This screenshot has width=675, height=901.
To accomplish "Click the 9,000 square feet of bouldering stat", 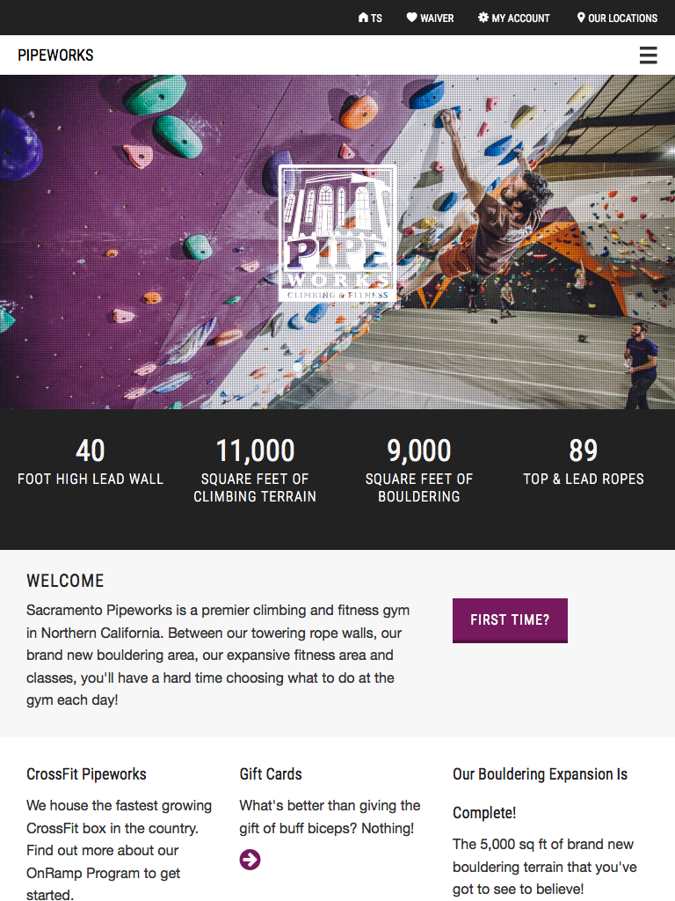I will (x=419, y=471).
